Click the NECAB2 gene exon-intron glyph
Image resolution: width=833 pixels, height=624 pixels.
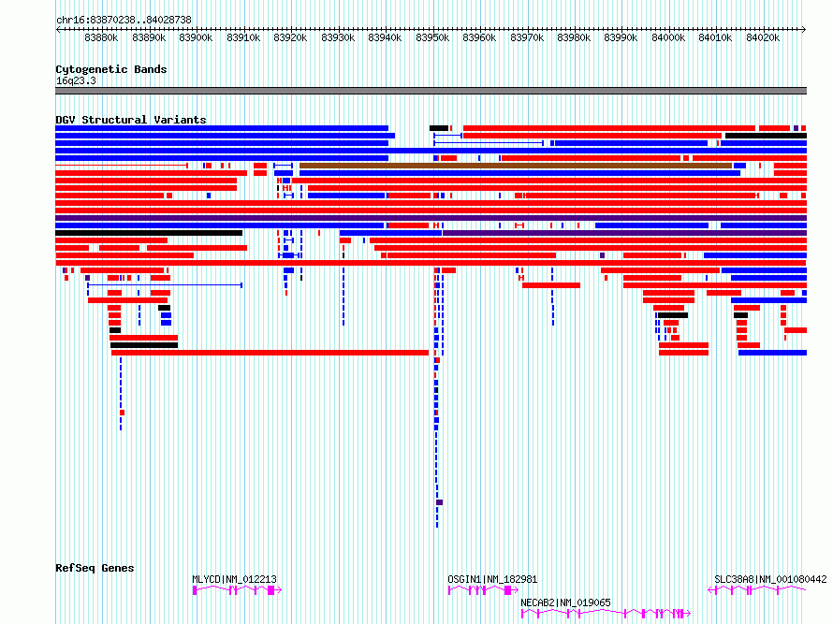click(606, 614)
